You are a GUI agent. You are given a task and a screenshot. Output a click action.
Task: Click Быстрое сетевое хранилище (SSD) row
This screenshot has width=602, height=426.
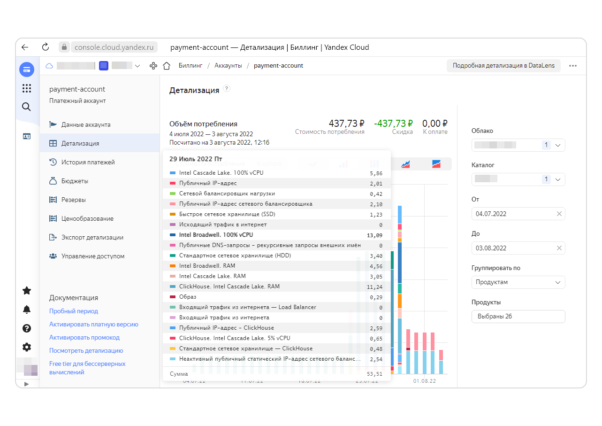point(276,214)
